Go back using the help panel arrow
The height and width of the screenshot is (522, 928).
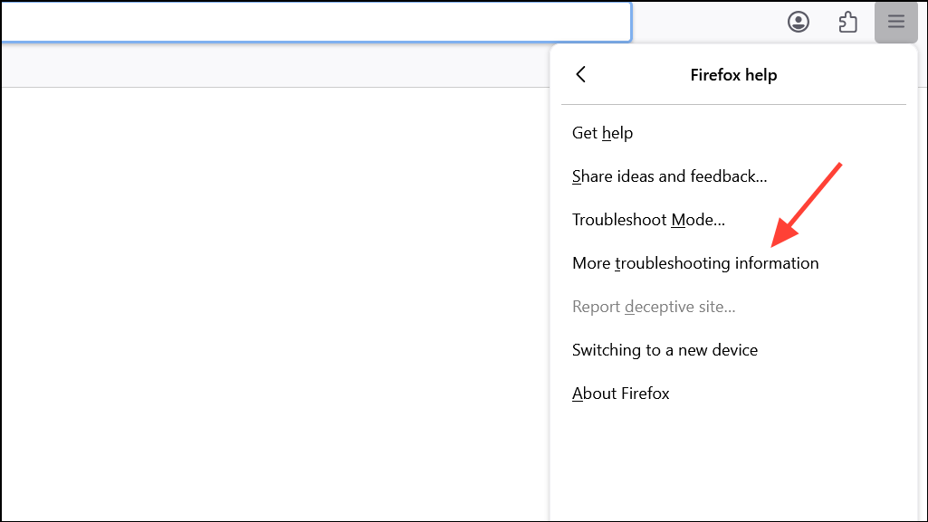click(581, 74)
